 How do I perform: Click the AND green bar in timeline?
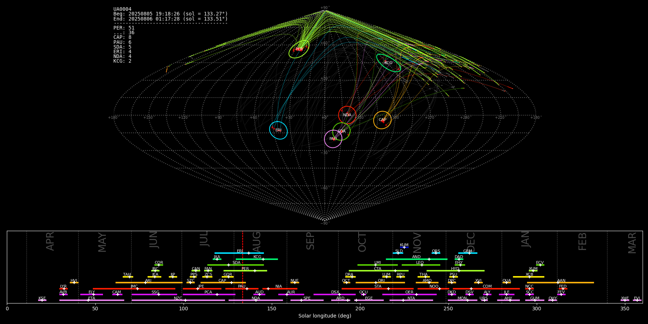417,259
